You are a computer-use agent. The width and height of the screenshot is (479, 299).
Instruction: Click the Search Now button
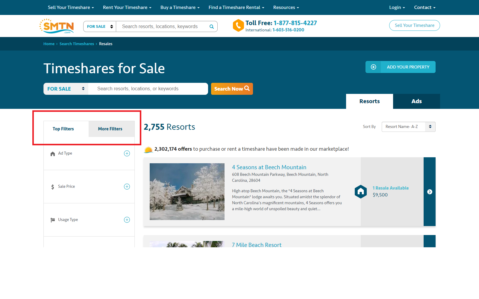(x=232, y=89)
